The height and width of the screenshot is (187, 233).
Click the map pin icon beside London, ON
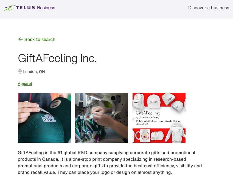click(x=20, y=72)
